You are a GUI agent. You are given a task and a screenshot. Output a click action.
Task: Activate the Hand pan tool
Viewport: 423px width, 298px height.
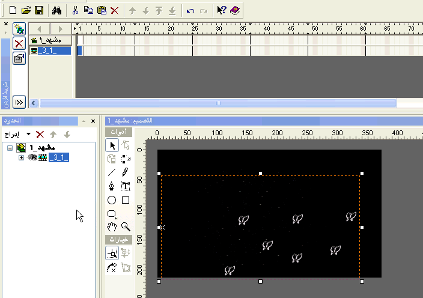coord(112,227)
